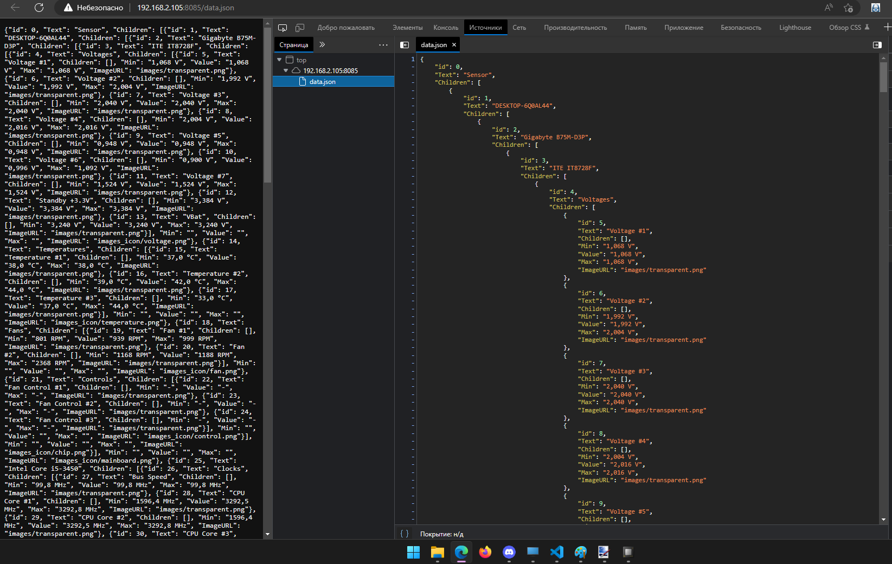Open the Lighthouse tab
The image size is (892, 564).
(x=795, y=28)
